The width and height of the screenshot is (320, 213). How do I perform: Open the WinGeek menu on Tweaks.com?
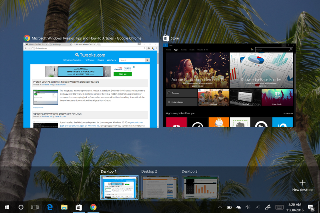point(112,60)
